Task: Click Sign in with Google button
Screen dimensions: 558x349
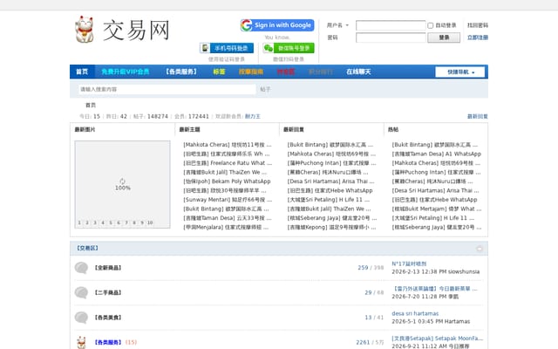Action: [x=277, y=25]
